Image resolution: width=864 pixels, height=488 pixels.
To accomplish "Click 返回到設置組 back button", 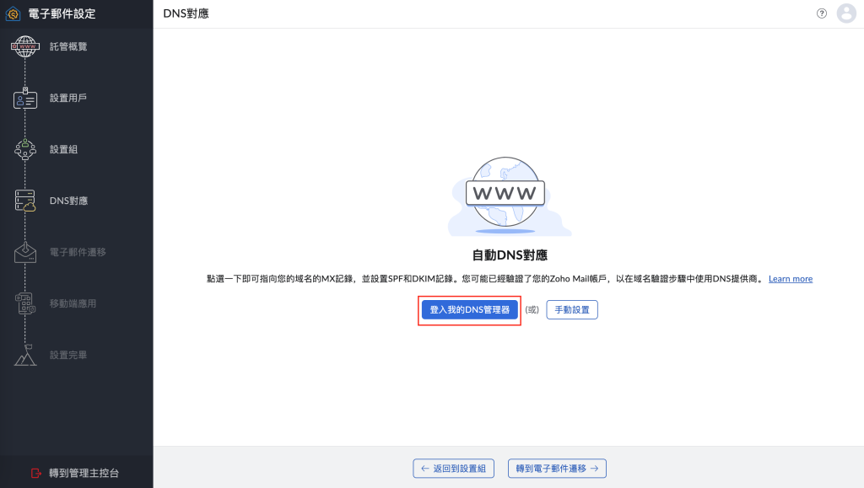I will pos(453,469).
